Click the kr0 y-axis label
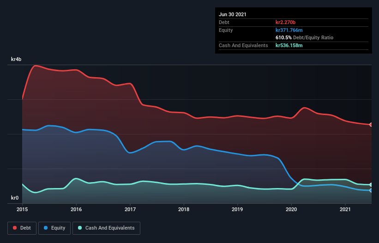Image resolution: width=379 pixels, height=243 pixels. [x=15, y=198]
